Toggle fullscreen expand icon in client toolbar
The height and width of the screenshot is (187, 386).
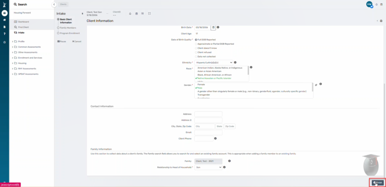point(149,14)
